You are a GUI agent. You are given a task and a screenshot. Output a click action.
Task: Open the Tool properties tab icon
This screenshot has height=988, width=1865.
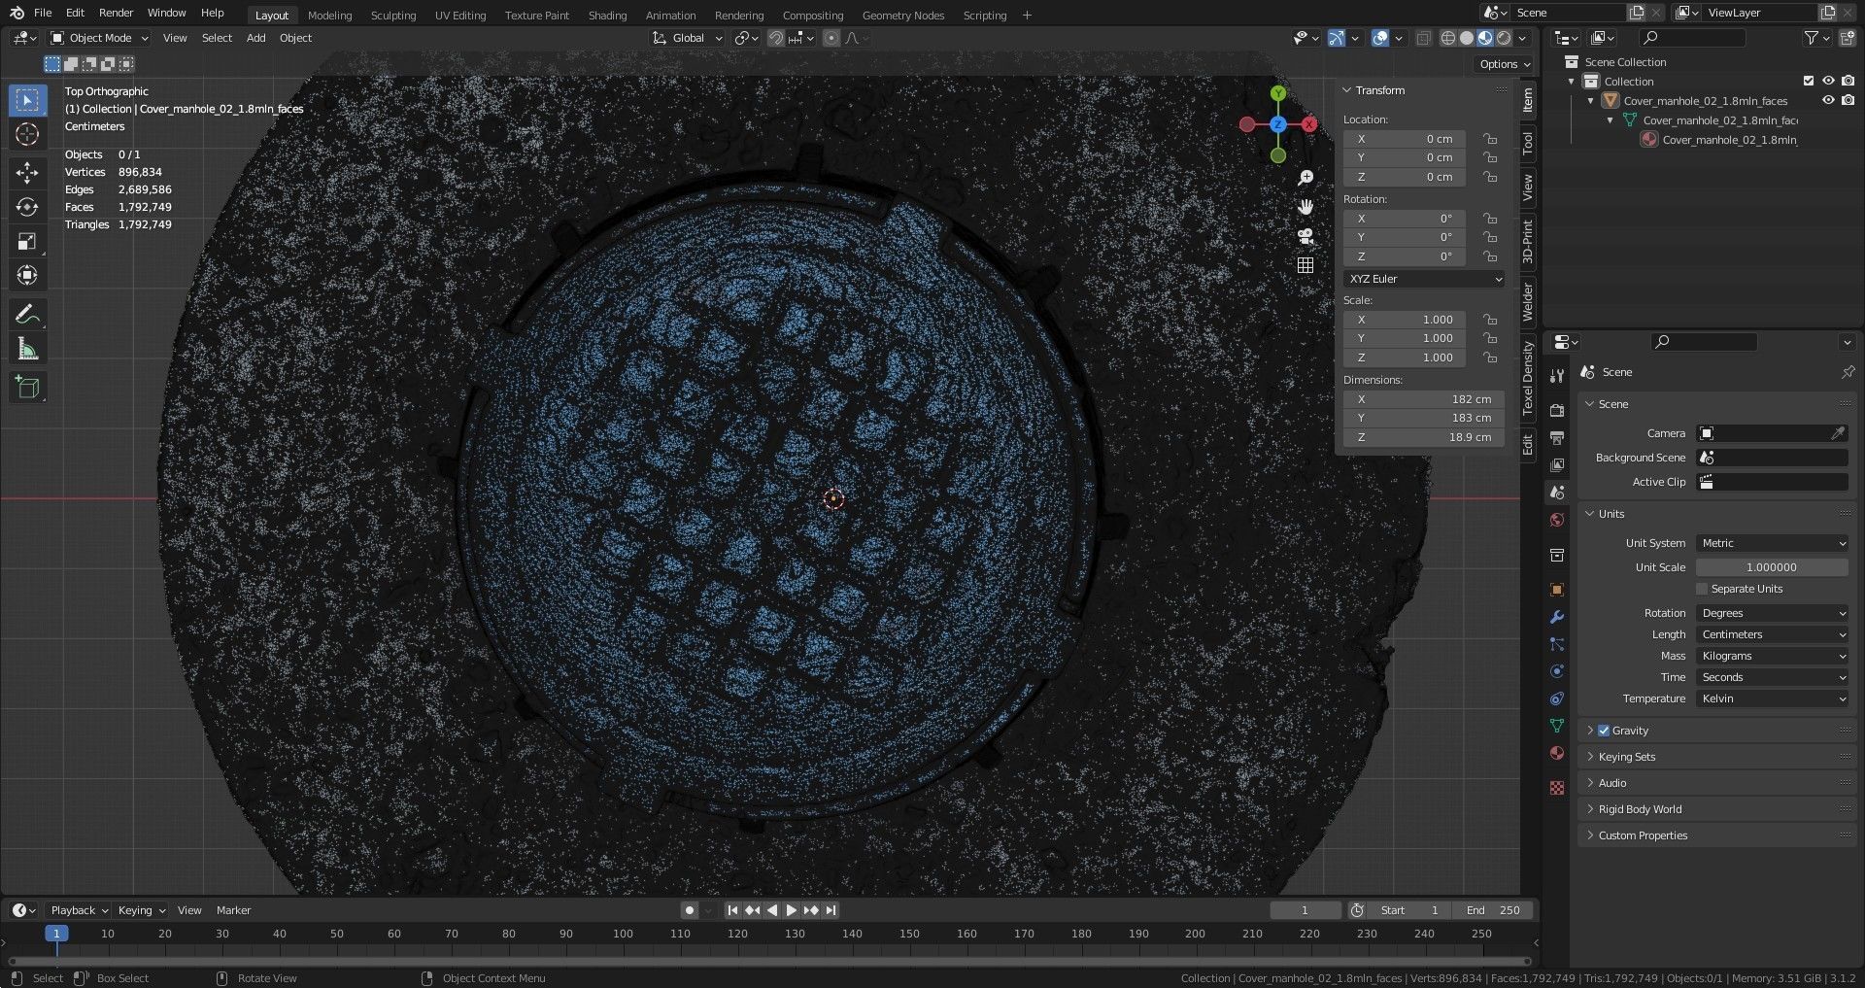1557,376
